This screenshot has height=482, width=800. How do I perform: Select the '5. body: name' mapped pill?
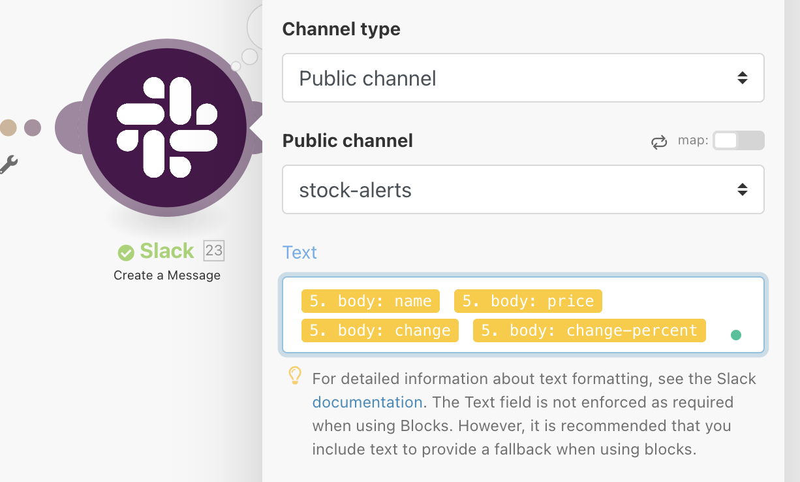[x=370, y=300]
